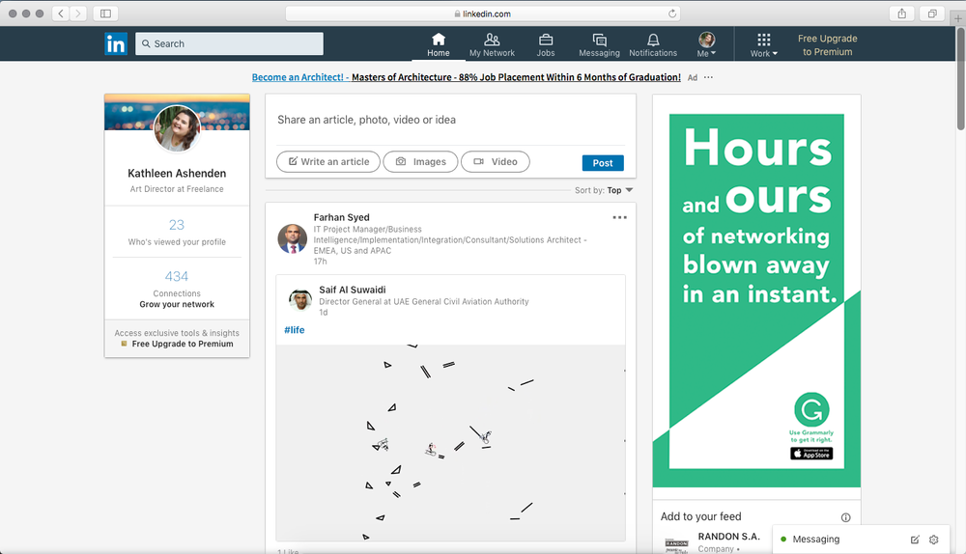966x554 pixels.
Task: Open ad options three-dot menu
Action: (708, 77)
